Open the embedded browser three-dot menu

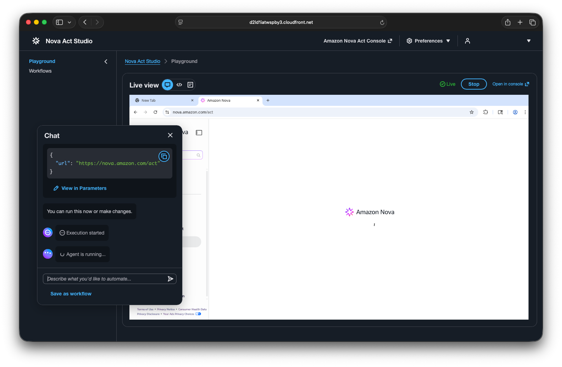pos(525,112)
